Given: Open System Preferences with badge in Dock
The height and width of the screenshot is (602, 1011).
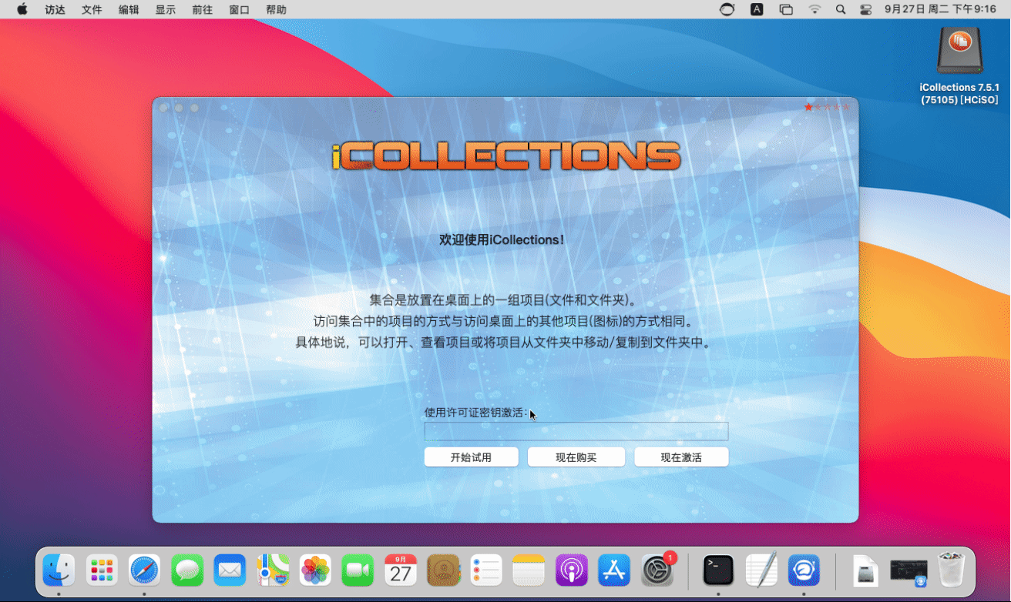Looking at the screenshot, I should pyautogui.click(x=657, y=570).
